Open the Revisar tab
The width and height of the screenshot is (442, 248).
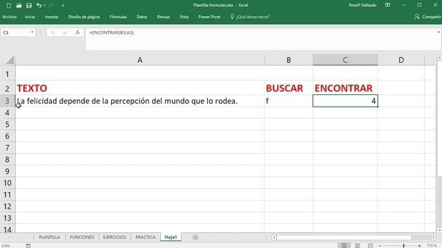[x=164, y=17]
